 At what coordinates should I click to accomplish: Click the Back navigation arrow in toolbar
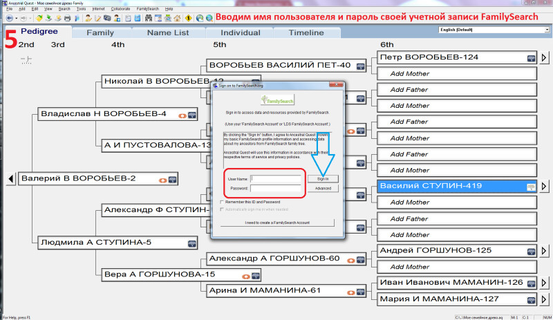[x=9, y=18]
